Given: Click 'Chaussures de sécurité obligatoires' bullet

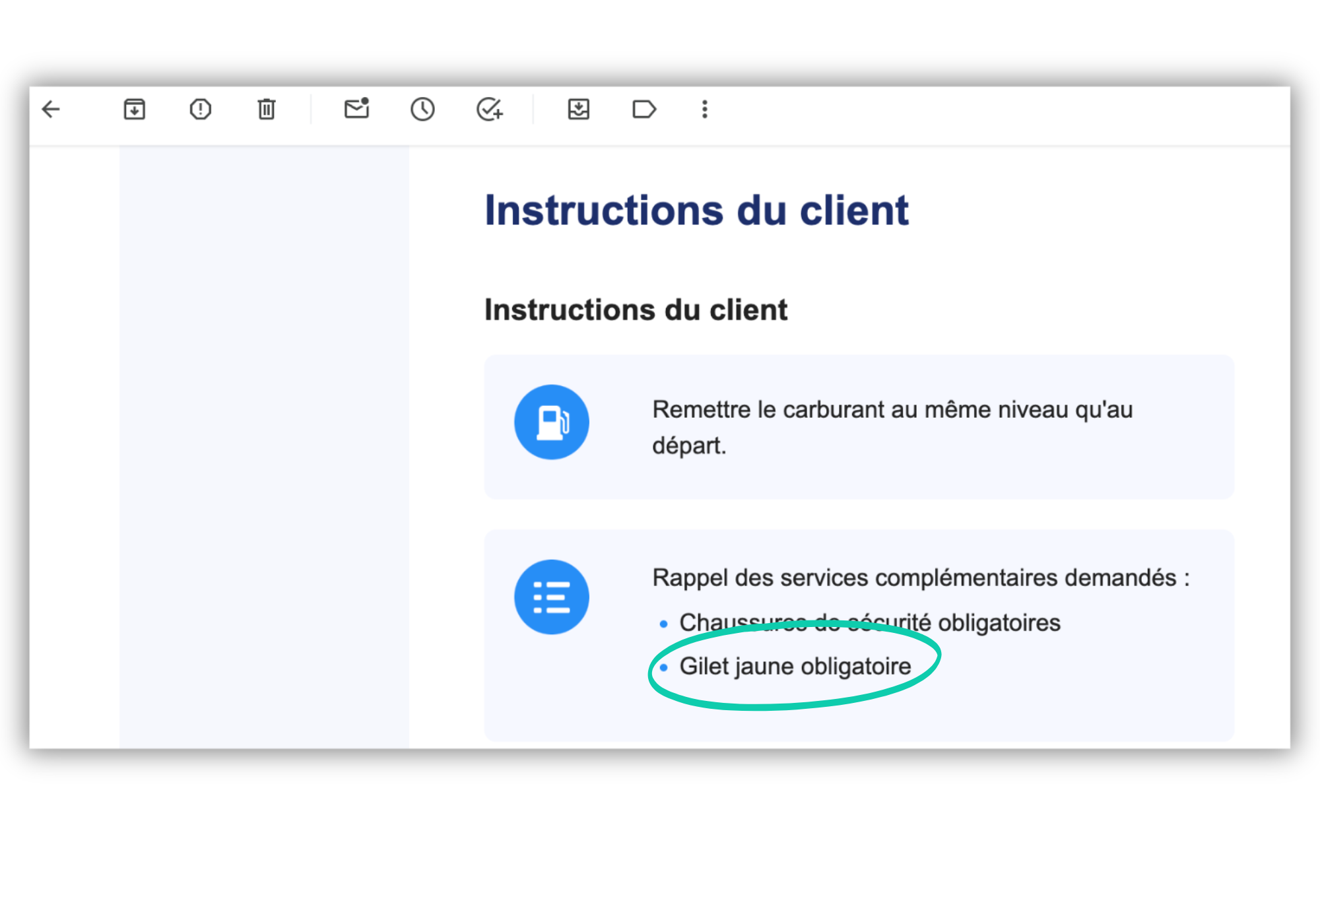Looking at the screenshot, I should coord(870,622).
